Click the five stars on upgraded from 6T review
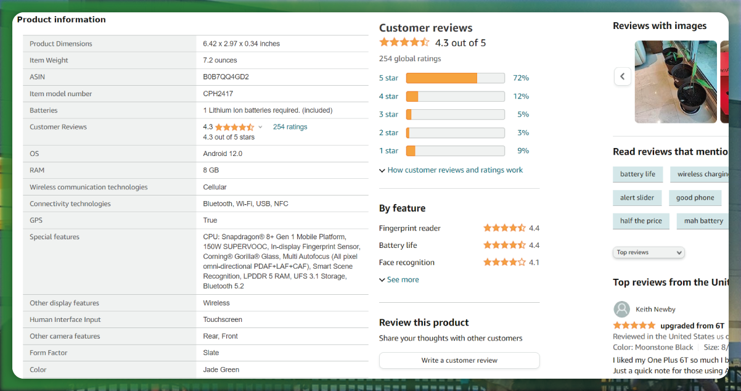This screenshot has width=741, height=391. pos(634,325)
